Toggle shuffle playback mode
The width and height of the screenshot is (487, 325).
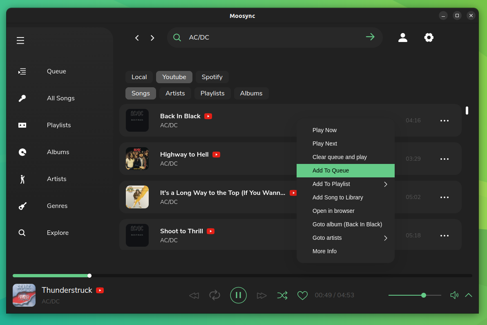(282, 295)
